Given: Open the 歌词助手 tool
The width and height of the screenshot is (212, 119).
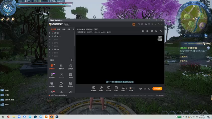Looking at the screenshot, I should point(70,84).
